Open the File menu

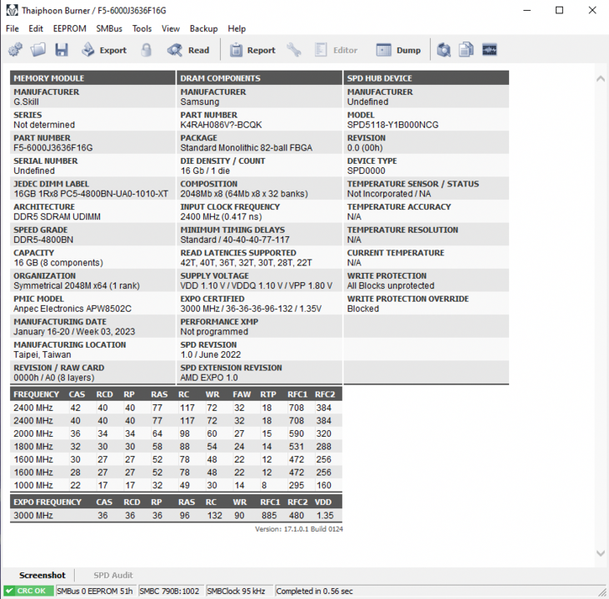pos(12,28)
